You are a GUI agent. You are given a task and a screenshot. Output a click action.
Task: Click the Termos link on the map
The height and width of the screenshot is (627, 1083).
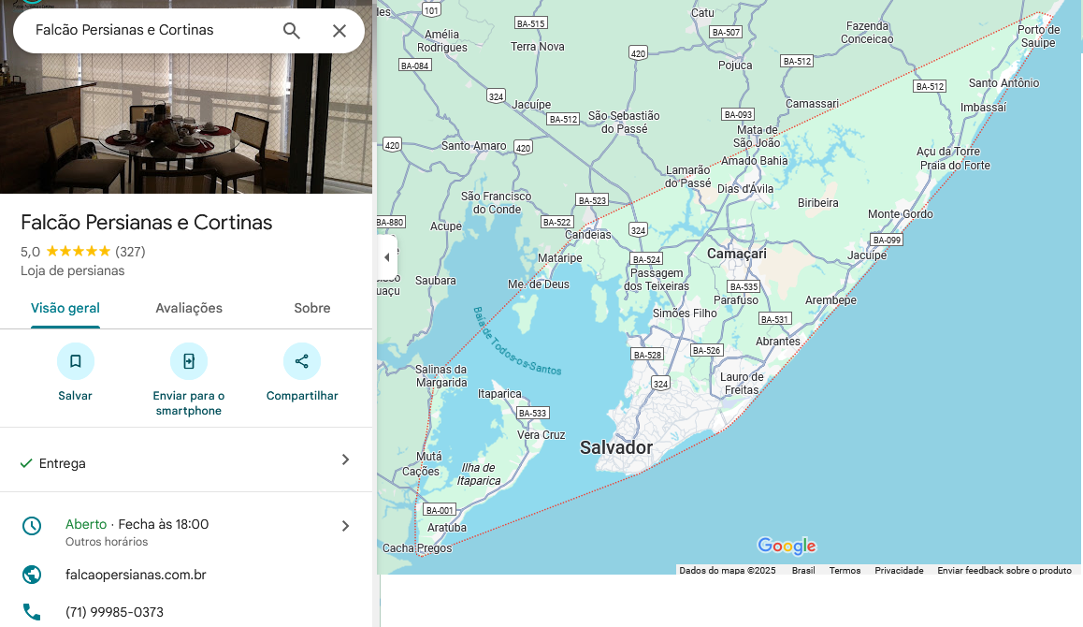(x=845, y=571)
